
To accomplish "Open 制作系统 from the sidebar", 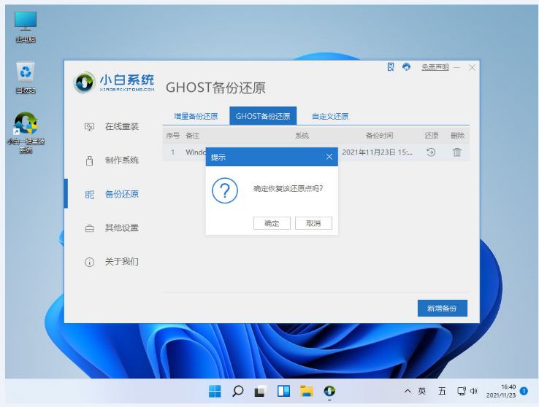I will 121,160.
